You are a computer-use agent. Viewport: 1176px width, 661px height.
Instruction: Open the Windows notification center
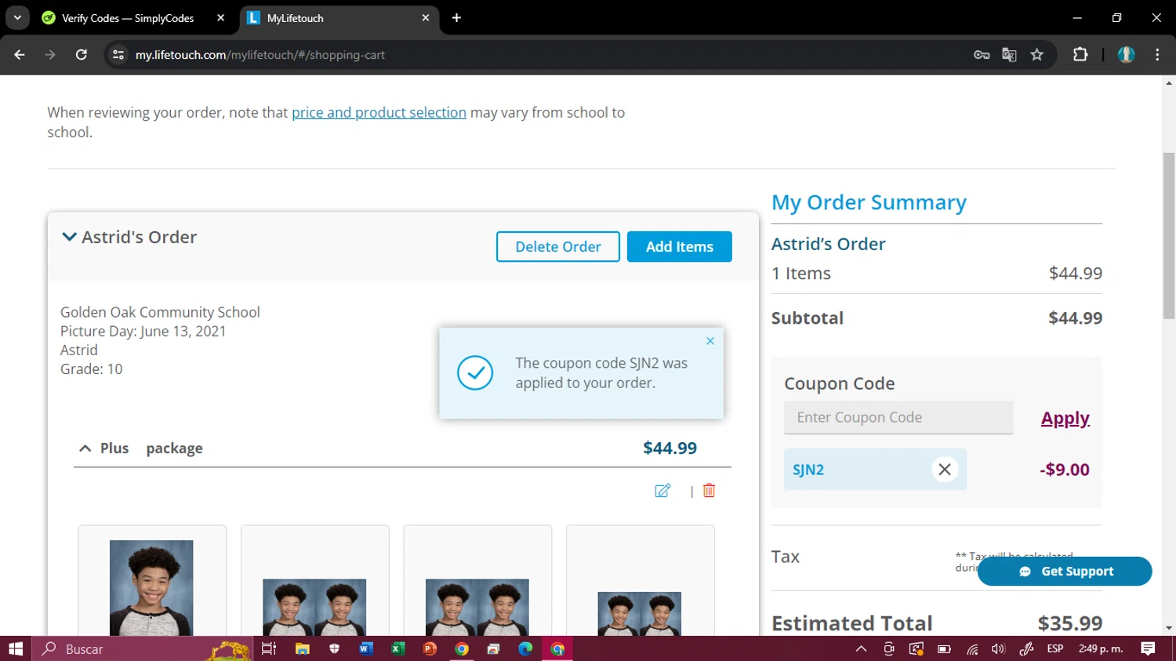(x=1149, y=648)
